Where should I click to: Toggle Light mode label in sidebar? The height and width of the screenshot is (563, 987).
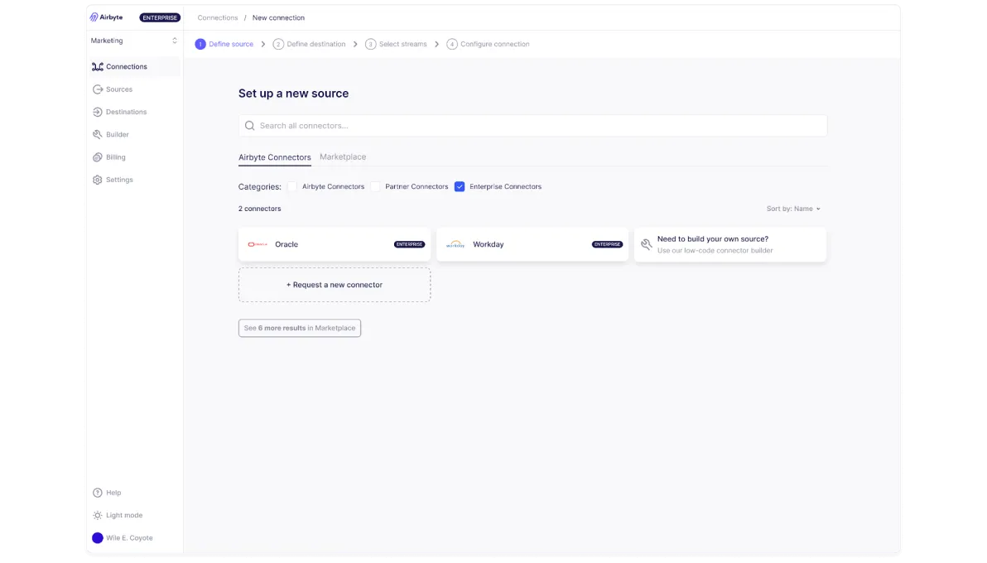pos(124,516)
